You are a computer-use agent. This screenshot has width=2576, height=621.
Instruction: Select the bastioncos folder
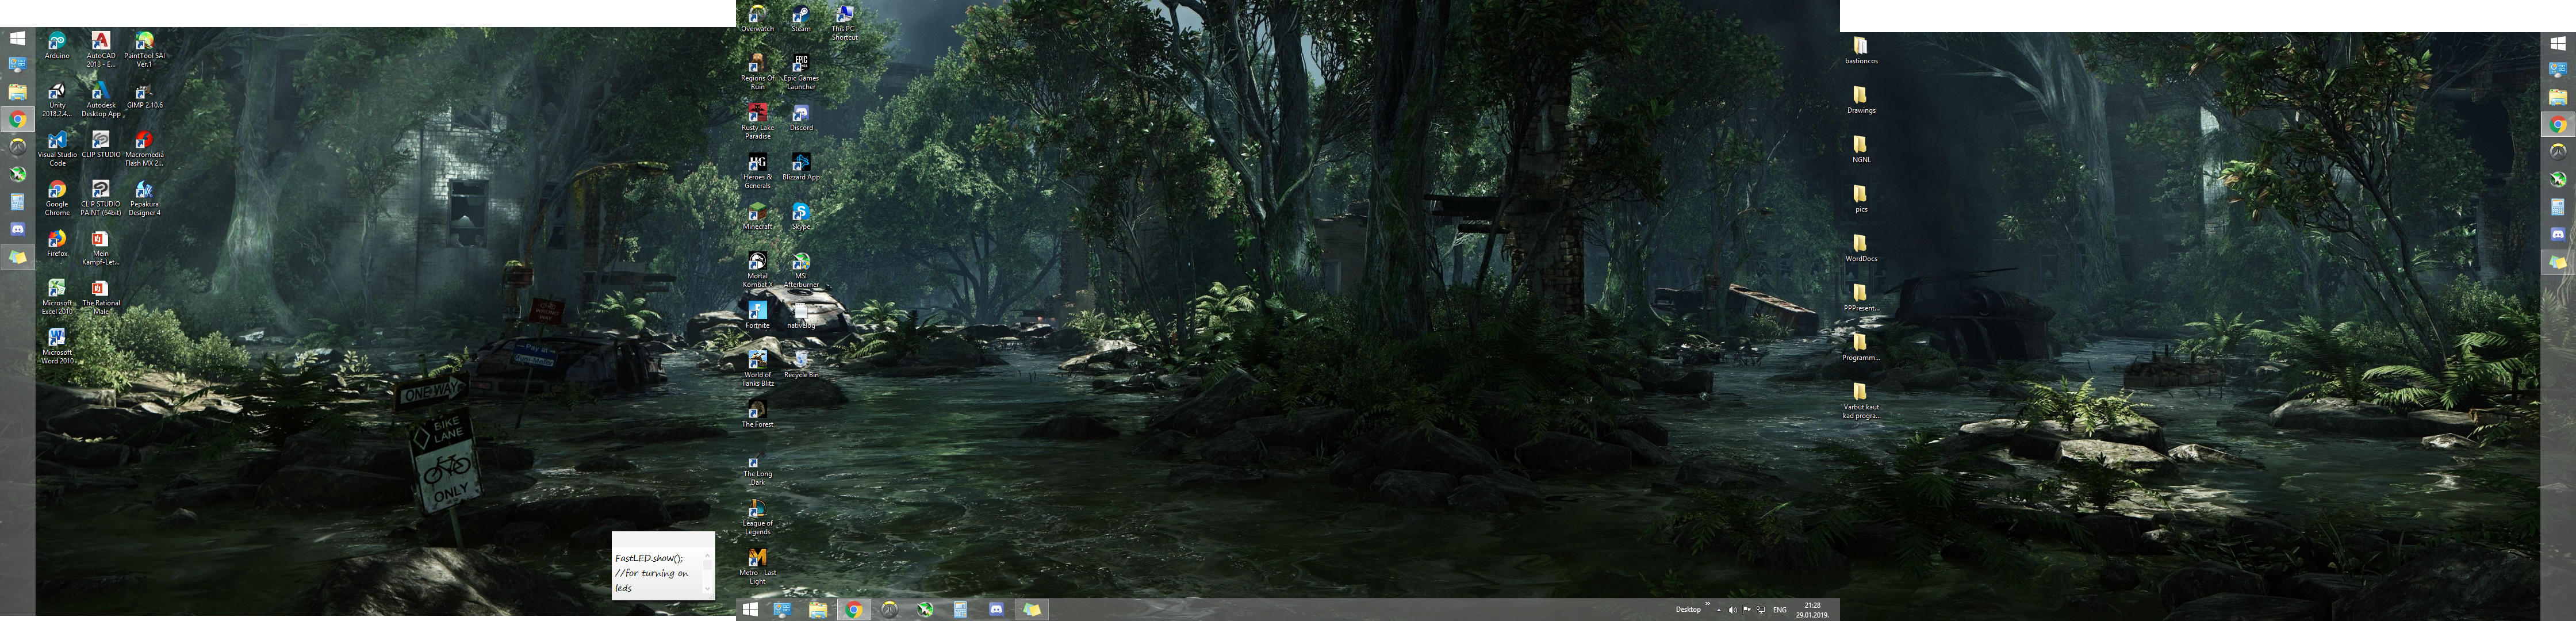point(1860,51)
